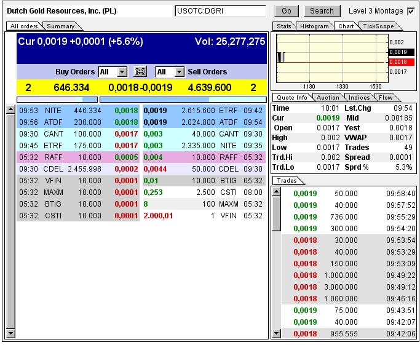Open the Auction tab

328,97
